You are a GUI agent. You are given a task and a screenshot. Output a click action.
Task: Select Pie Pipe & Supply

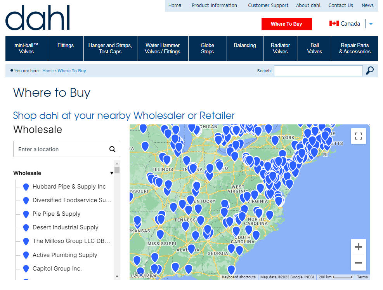(x=56, y=214)
